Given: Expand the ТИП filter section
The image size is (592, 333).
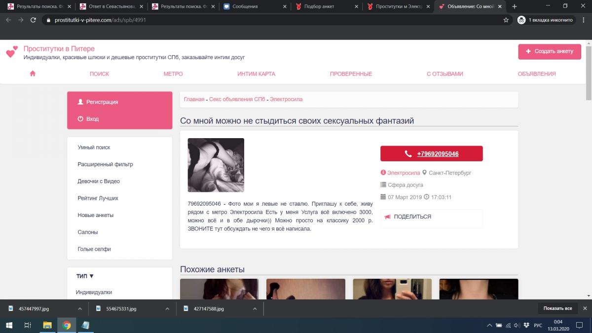Looking at the screenshot, I should (85, 276).
